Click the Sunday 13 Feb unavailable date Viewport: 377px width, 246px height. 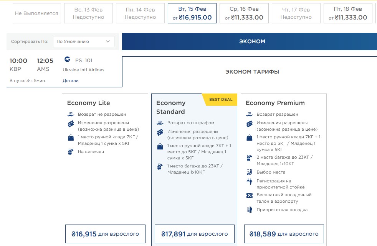pos(88,13)
